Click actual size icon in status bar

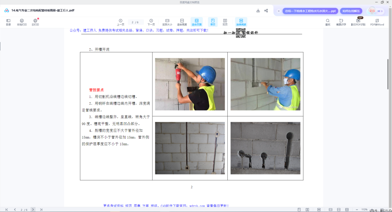pos(330,210)
